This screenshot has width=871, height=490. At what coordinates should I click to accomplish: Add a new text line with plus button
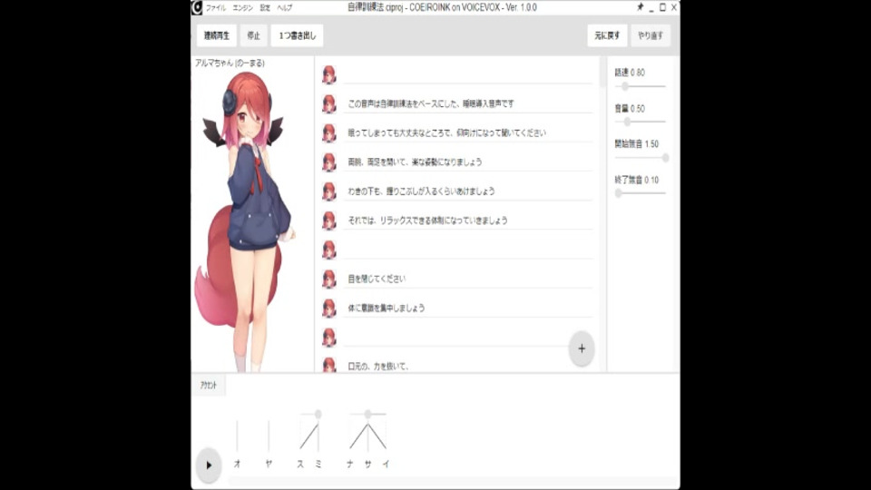582,348
